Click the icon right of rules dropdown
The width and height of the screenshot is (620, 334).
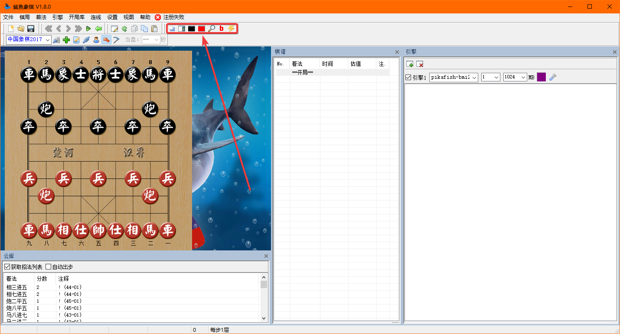click(56, 40)
